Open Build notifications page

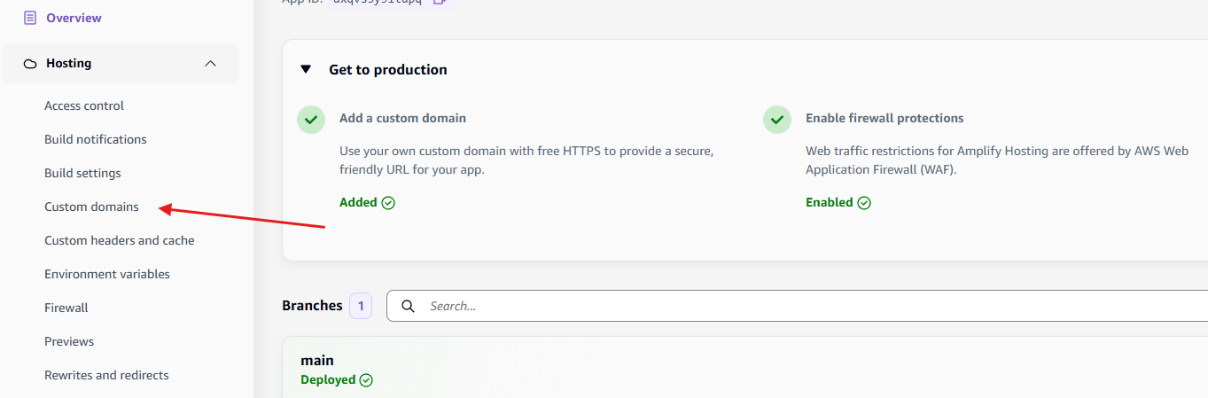click(96, 139)
